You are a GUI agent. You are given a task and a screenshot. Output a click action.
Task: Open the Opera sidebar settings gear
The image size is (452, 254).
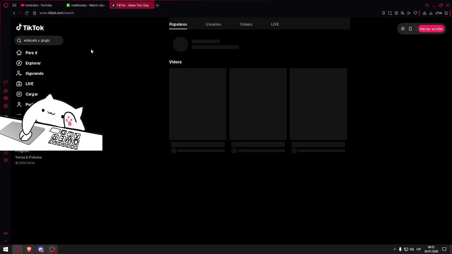pos(6,160)
